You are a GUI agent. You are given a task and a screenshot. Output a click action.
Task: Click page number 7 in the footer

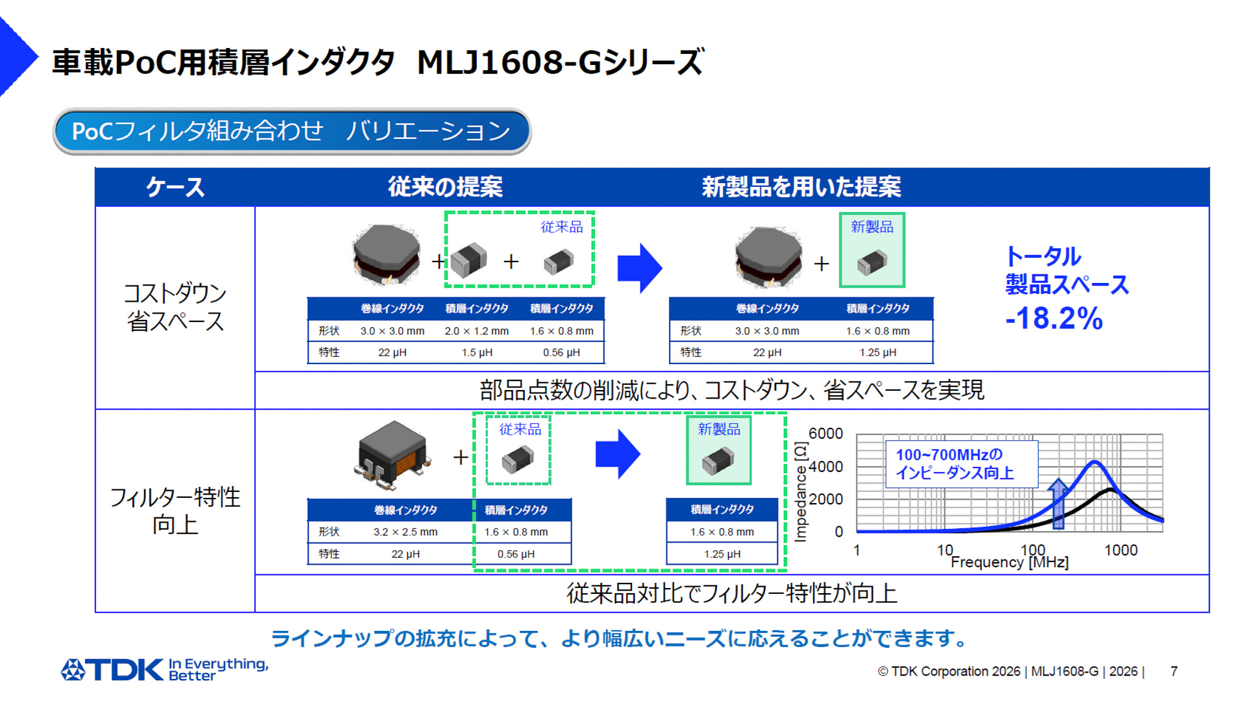coord(1174,672)
